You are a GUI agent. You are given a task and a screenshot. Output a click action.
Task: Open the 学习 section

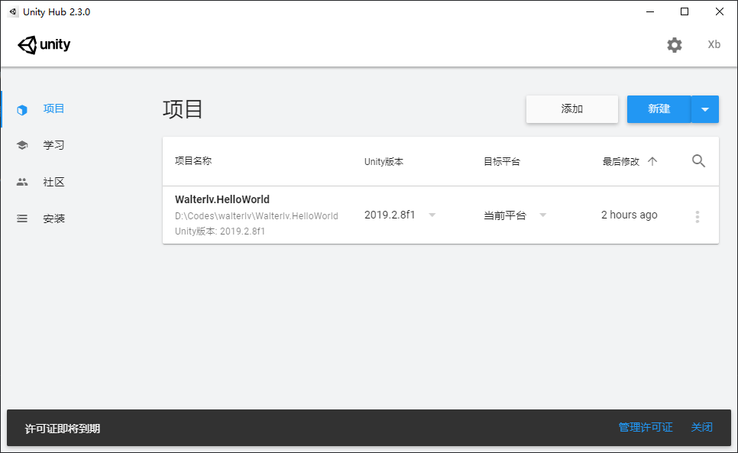(x=53, y=145)
